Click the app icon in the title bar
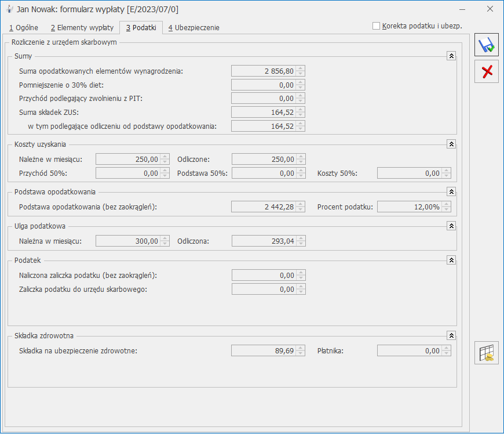This screenshot has height=434, width=504. coord(10,9)
